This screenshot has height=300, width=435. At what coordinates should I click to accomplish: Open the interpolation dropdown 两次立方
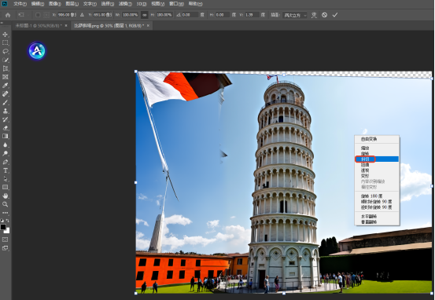tap(295, 15)
